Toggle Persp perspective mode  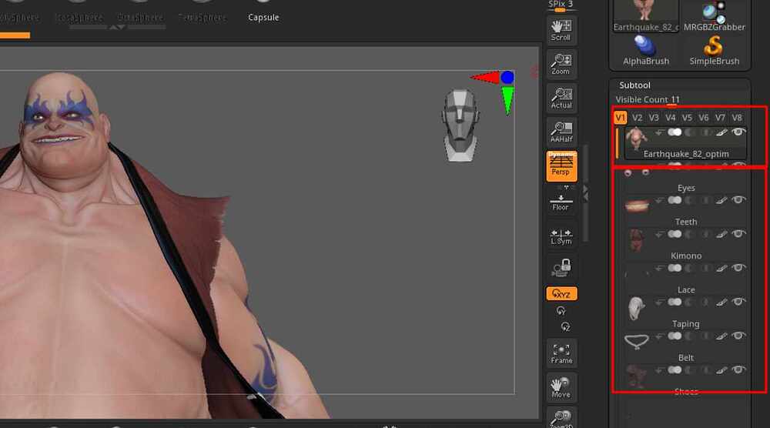(561, 166)
